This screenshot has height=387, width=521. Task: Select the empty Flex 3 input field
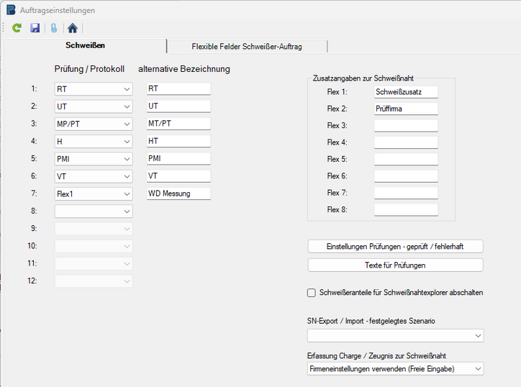[x=406, y=126]
